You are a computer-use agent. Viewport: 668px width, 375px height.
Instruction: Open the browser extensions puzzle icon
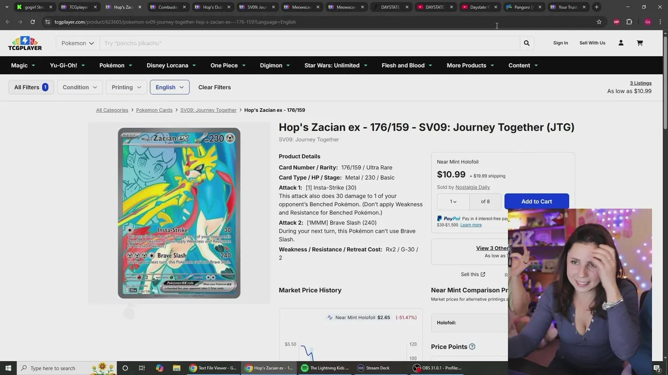(629, 22)
